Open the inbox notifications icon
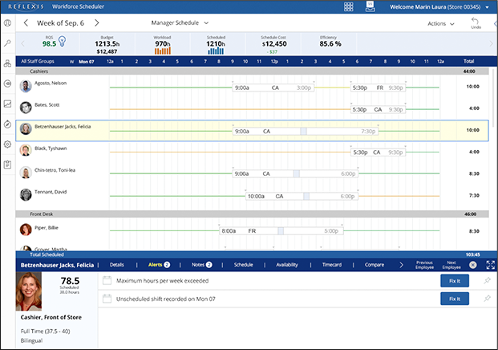The image size is (498, 350). coord(370,6)
